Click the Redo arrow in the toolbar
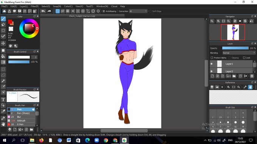 coord(50,11)
